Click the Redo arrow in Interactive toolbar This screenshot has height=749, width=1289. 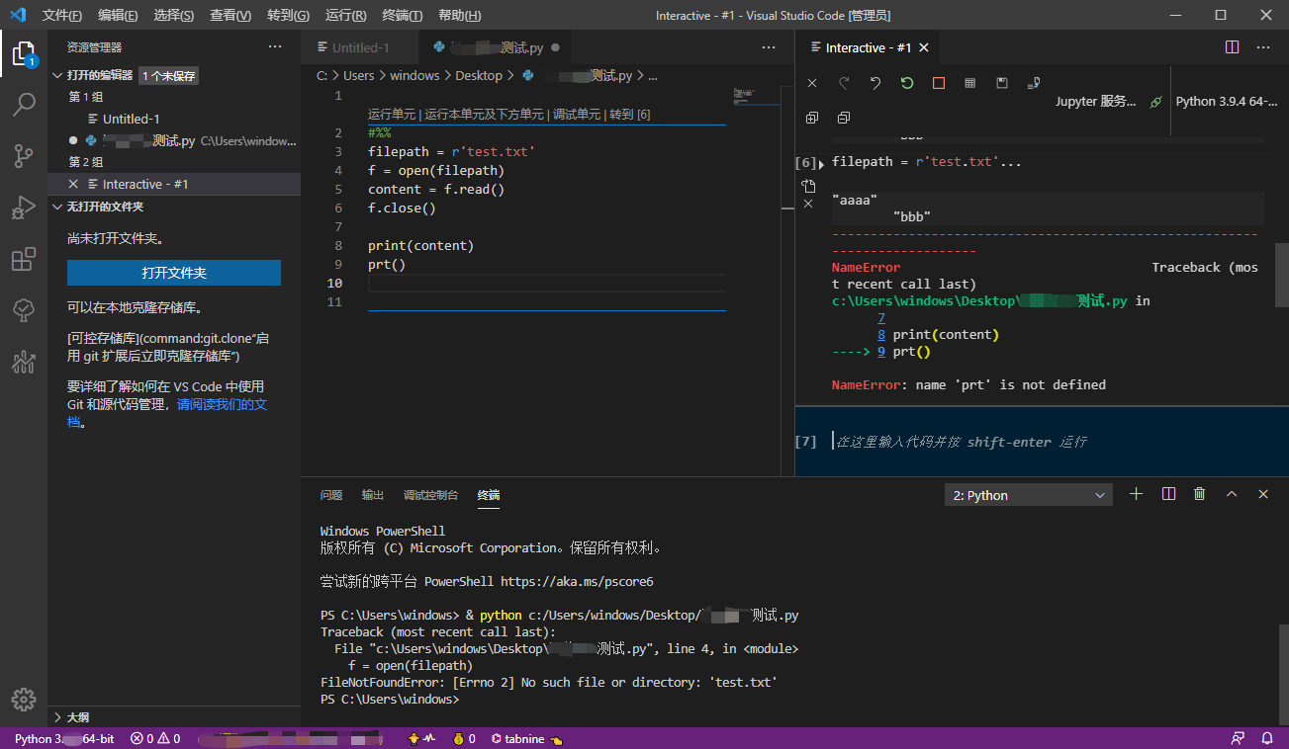pos(844,83)
